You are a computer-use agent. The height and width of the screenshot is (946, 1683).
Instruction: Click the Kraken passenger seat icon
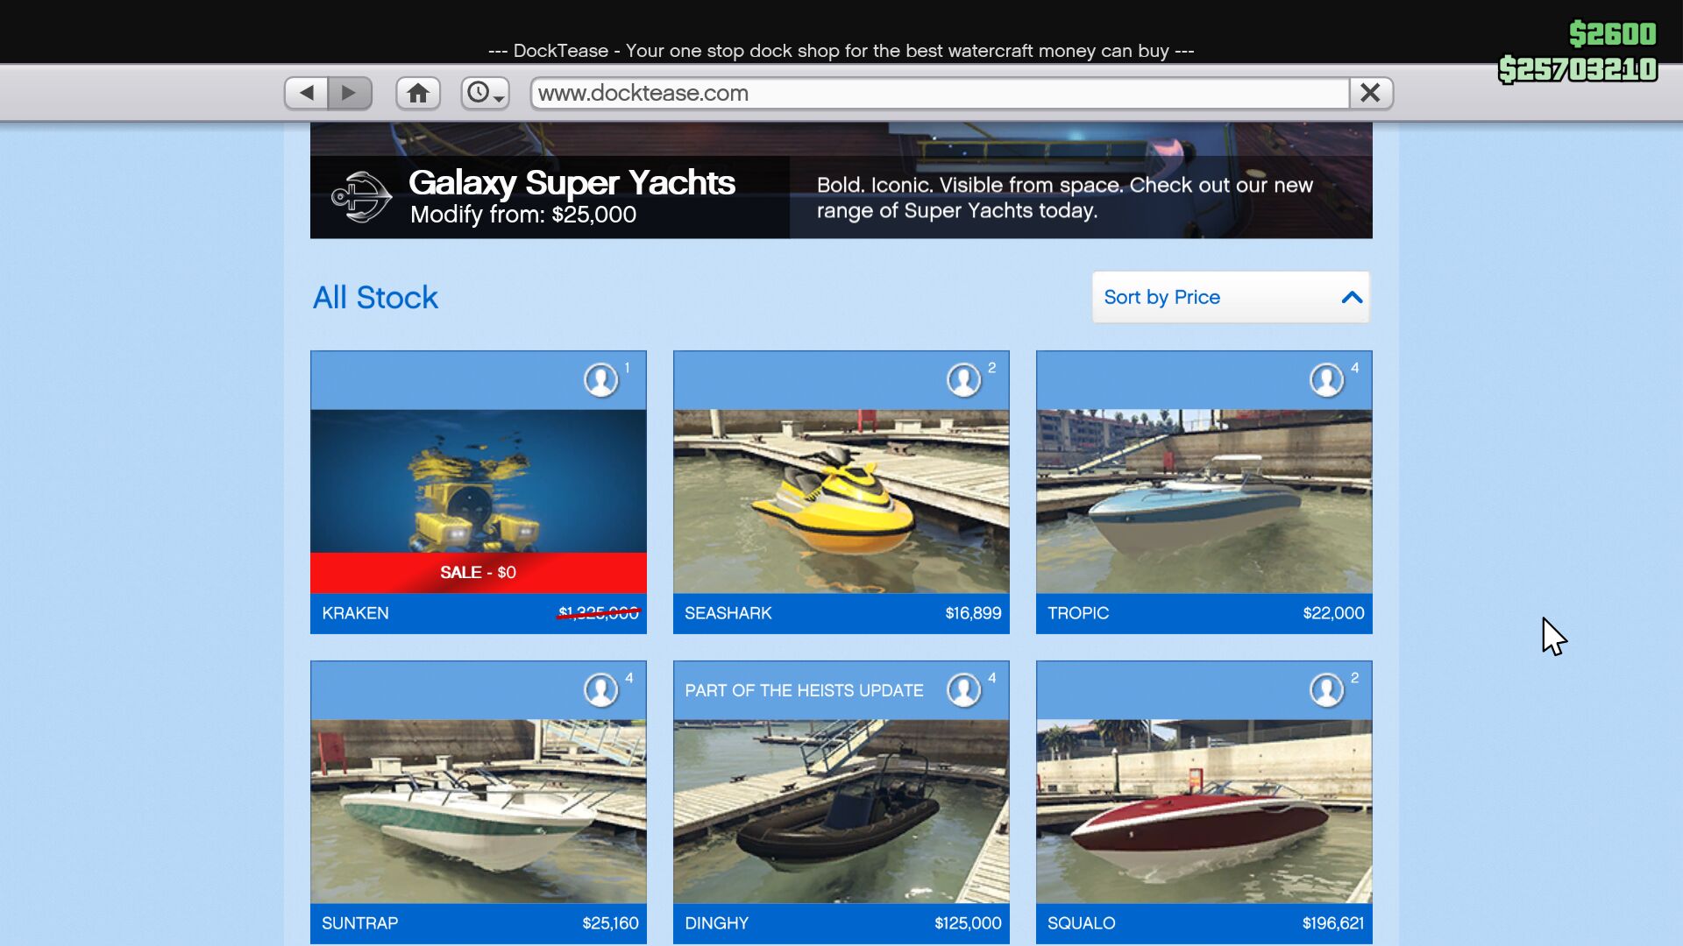click(x=601, y=380)
